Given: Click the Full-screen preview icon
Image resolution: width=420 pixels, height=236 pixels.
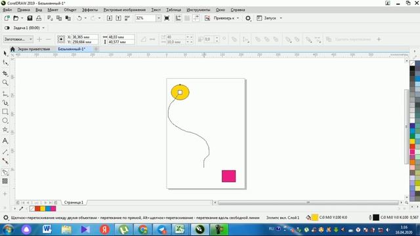Looking at the screenshot, I should (x=167, y=18).
